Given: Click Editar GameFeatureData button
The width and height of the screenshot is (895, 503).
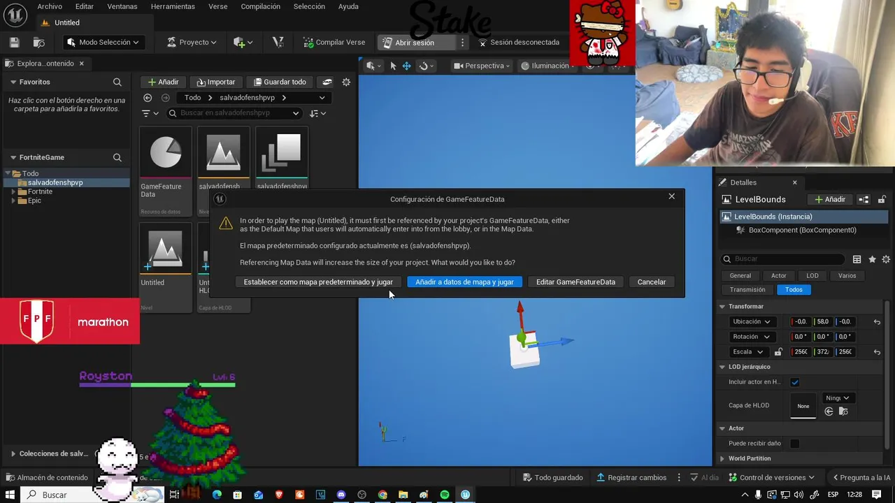Looking at the screenshot, I should pyautogui.click(x=575, y=282).
